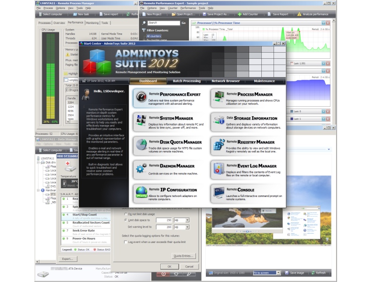Click Select computer in Data Storage toolbar
Screen dimensions: 376x282
click(x=50, y=150)
